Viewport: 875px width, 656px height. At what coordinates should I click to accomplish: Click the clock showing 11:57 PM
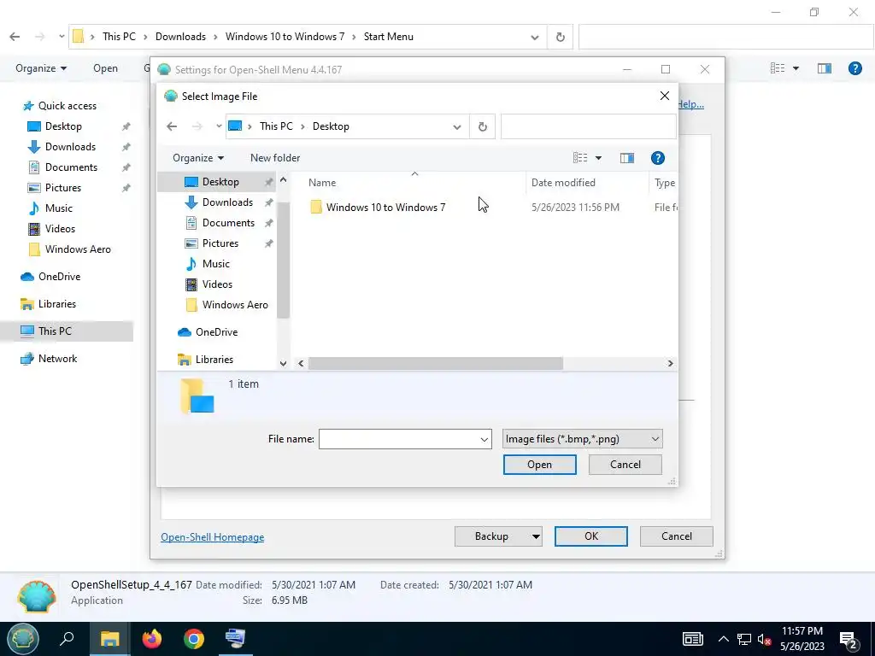[802, 631]
